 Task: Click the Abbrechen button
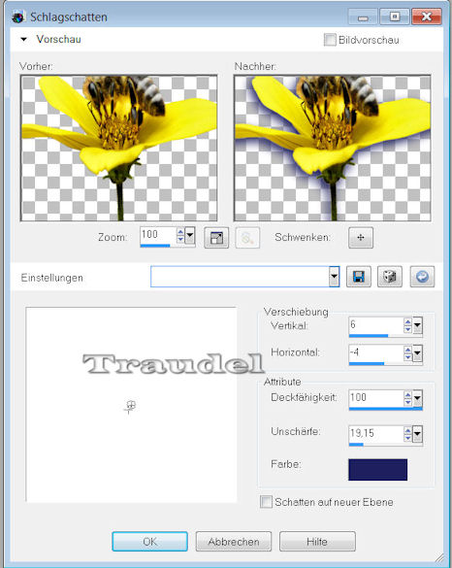pyautogui.click(x=234, y=542)
